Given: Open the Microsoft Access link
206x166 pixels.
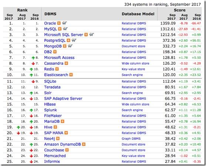Looking at the screenshot, I should [x=59, y=58].
